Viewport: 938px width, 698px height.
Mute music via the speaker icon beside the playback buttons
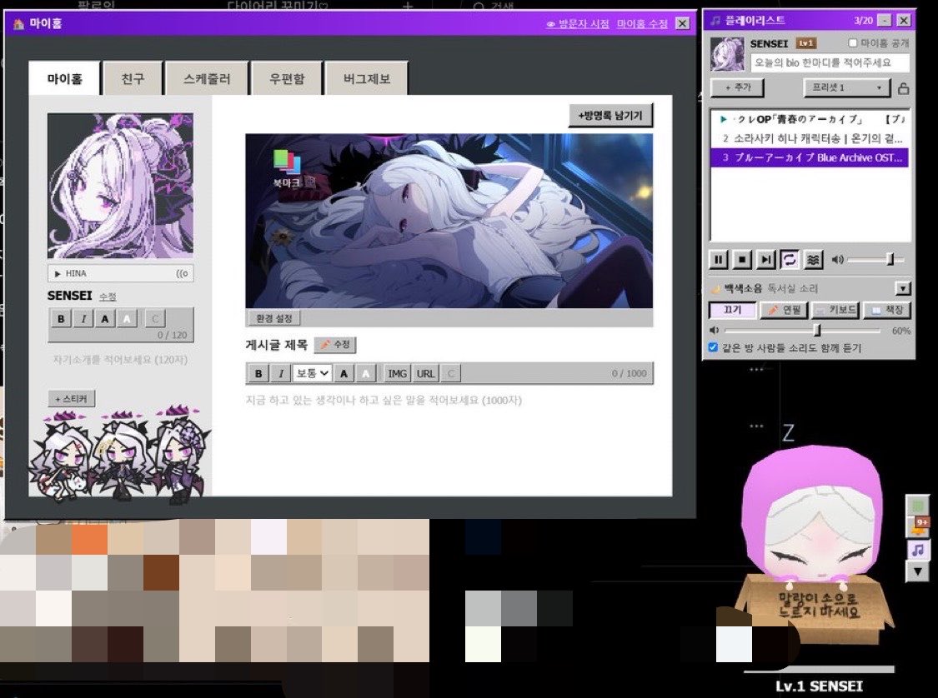click(837, 259)
